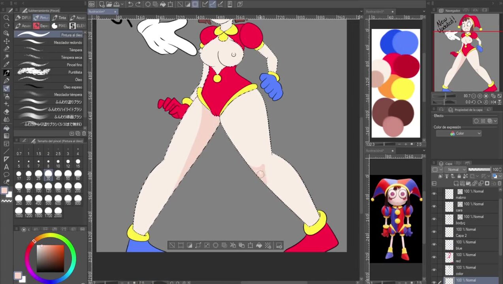
Task: Select the Eyedropper tool
Action: pyautogui.click(x=6, y=65)
